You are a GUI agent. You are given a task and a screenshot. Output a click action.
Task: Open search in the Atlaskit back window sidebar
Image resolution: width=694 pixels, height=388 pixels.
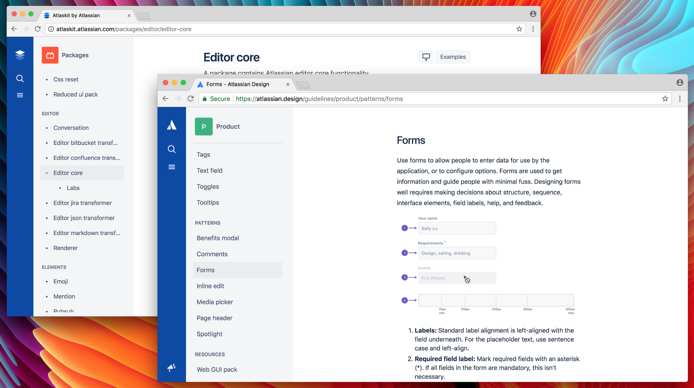(20, 79)
